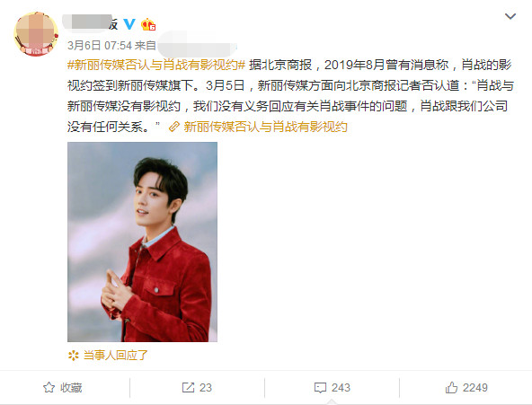Image resolution: width=532 pixels, height=405 pixels.
Task: Click the thumbs-up like icon
Action: point(451,387)
